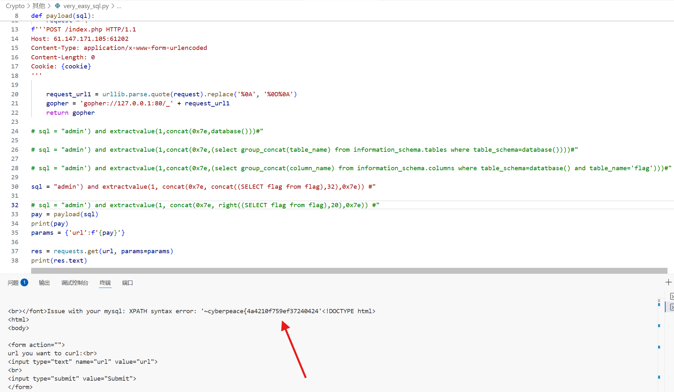This screenshot has height=392, width=674.
Task: Click Crypto in the breadcrumb path
Action: pos(15,6)
